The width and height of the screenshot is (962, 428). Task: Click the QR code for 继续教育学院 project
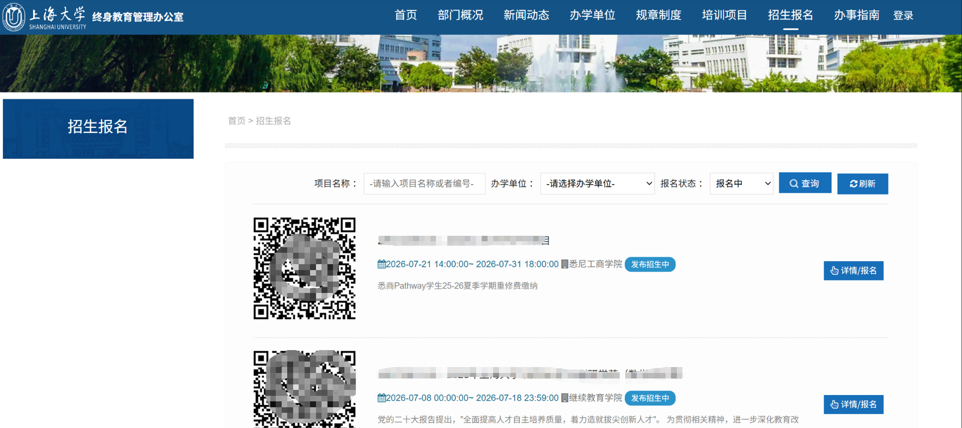coord(305,389)
